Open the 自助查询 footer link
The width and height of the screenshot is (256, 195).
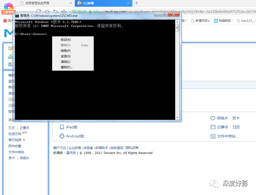pyautogui.click(x=117, y=148)
